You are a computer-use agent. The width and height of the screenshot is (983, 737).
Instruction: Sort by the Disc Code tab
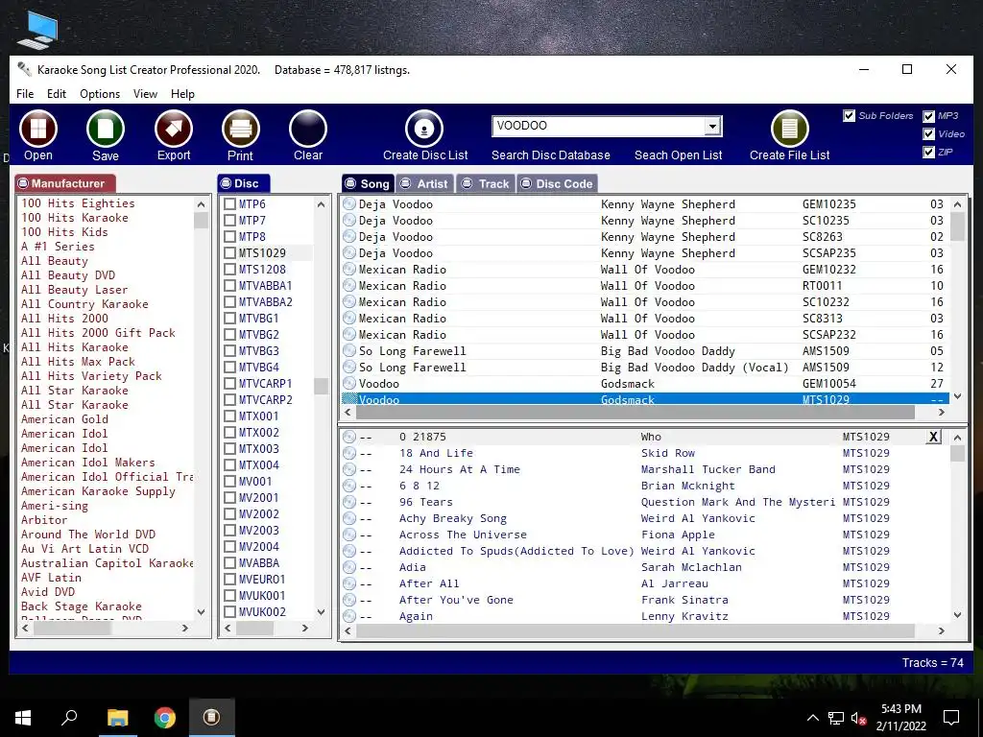557,183
